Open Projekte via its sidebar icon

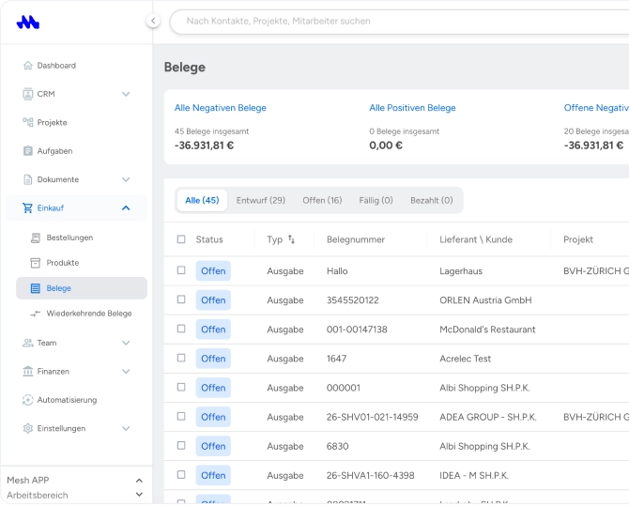coord(27,122)
